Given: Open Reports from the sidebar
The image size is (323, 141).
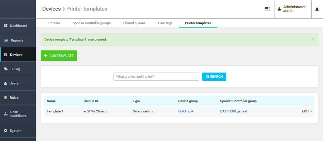Looking at the screenshot, I should click(16, 41).
